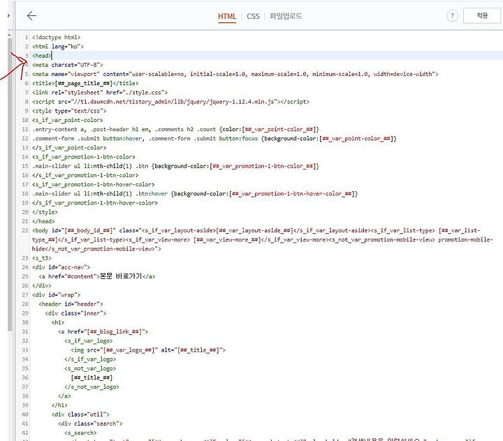Click the closing </s_if_var_point-color> line
Viewport: 503px width, 441px height.
[69, 148]
